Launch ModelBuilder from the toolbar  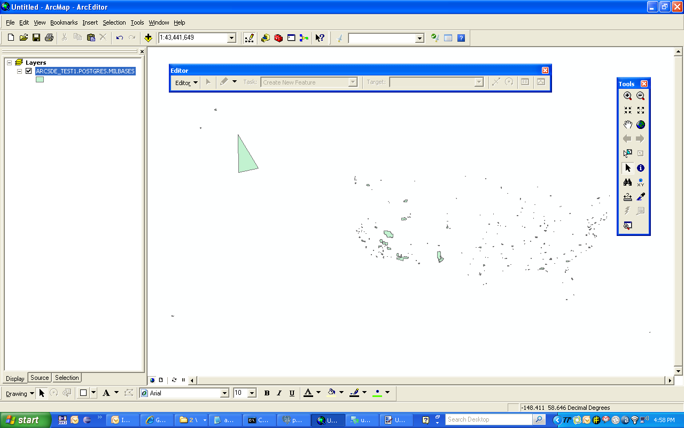click(x=304, y=37)
